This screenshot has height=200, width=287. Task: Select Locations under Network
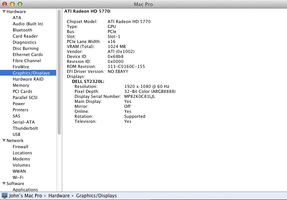(22, 153)
